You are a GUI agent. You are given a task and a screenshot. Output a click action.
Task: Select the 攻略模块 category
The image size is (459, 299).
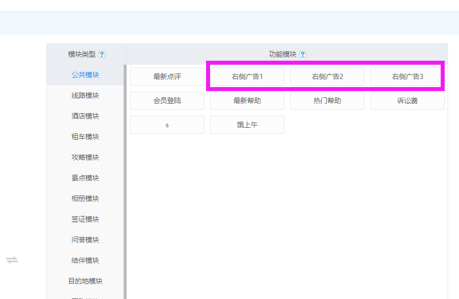coord(85,158)
